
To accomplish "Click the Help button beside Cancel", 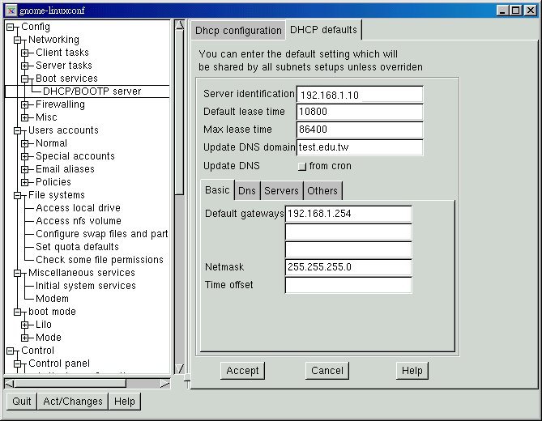I will click(x=412, y=371).
